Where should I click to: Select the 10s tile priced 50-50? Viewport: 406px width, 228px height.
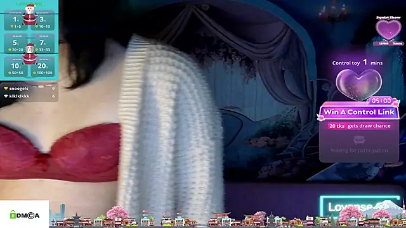pos(15,67)
